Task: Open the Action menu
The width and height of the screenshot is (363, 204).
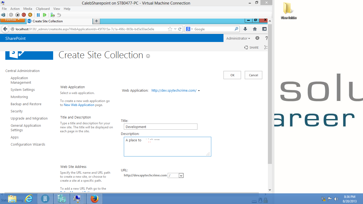Action: (x=15, y=9)
